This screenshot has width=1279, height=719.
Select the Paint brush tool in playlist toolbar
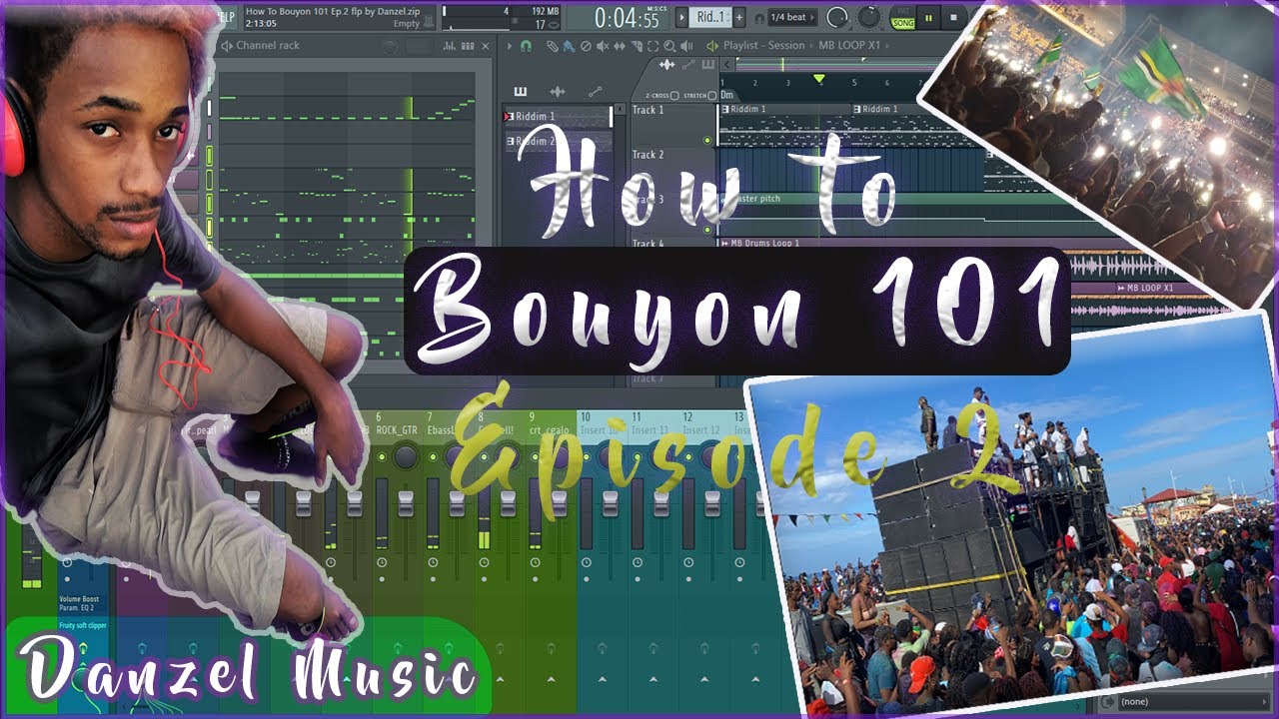[x=569, y=46]
